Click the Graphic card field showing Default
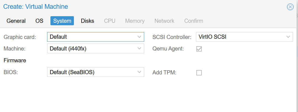The width and height of the screenshot is (298, 112). (91, 37)
